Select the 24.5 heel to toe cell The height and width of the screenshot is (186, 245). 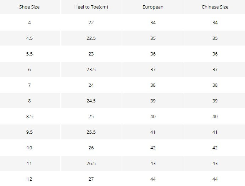(x=91, y=101)
